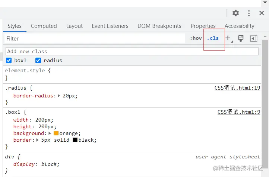Click the paintbrush rendering emulations icon
269x177 pixels.
pyautogui.click(x=241, y=38)
